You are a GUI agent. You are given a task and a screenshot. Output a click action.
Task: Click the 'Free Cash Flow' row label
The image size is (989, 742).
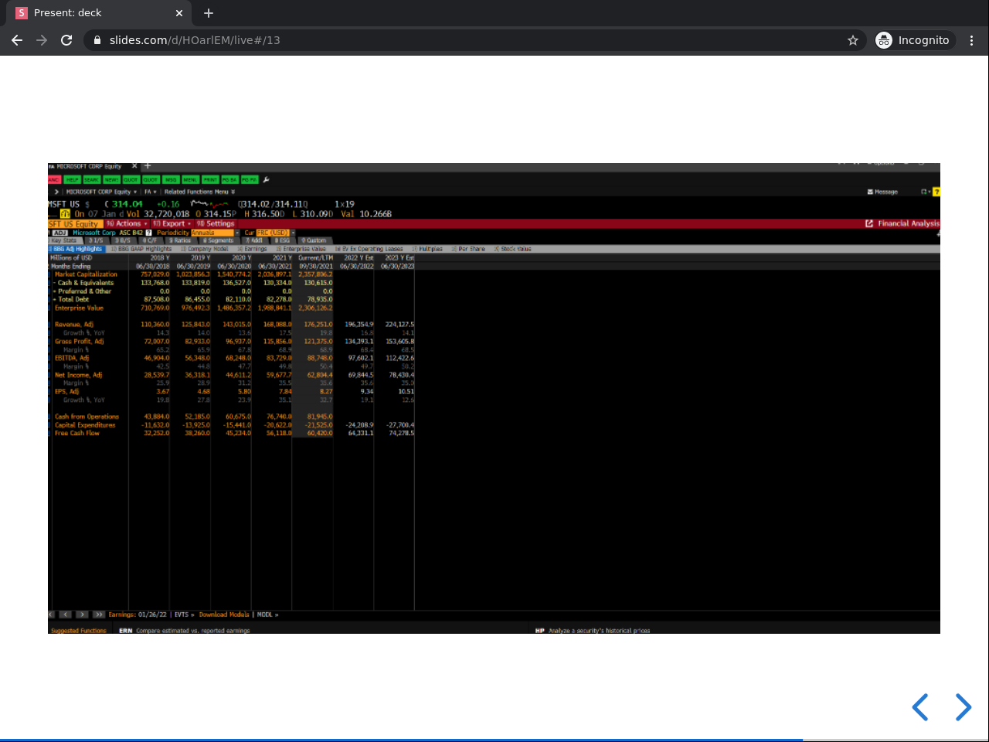(x=77, y=434)
